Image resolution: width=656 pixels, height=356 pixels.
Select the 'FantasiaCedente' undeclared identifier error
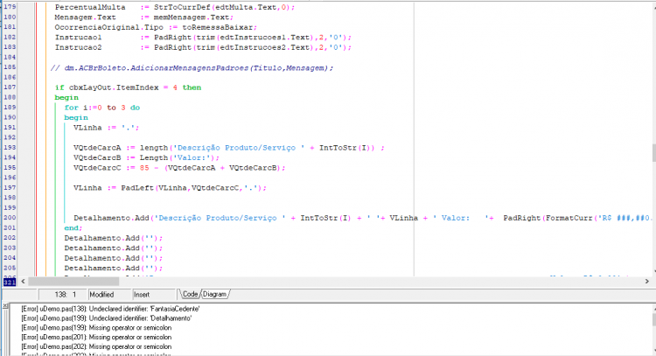pos(110,309)
